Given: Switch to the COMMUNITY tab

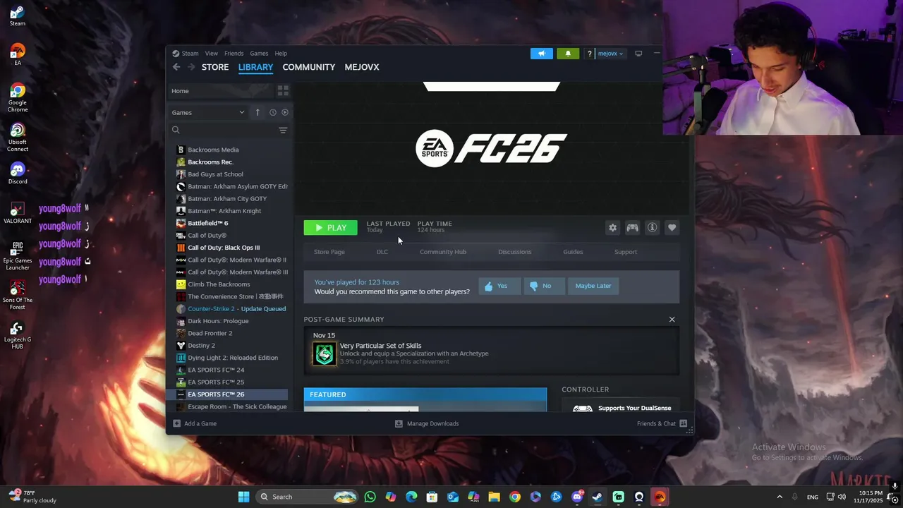Looking at the screenshot, I should pyautogui.click(x=309, y=67).
